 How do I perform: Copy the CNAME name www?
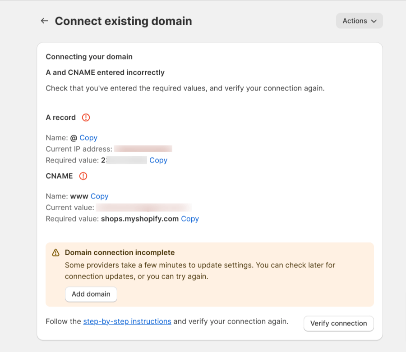click(99, 196)
